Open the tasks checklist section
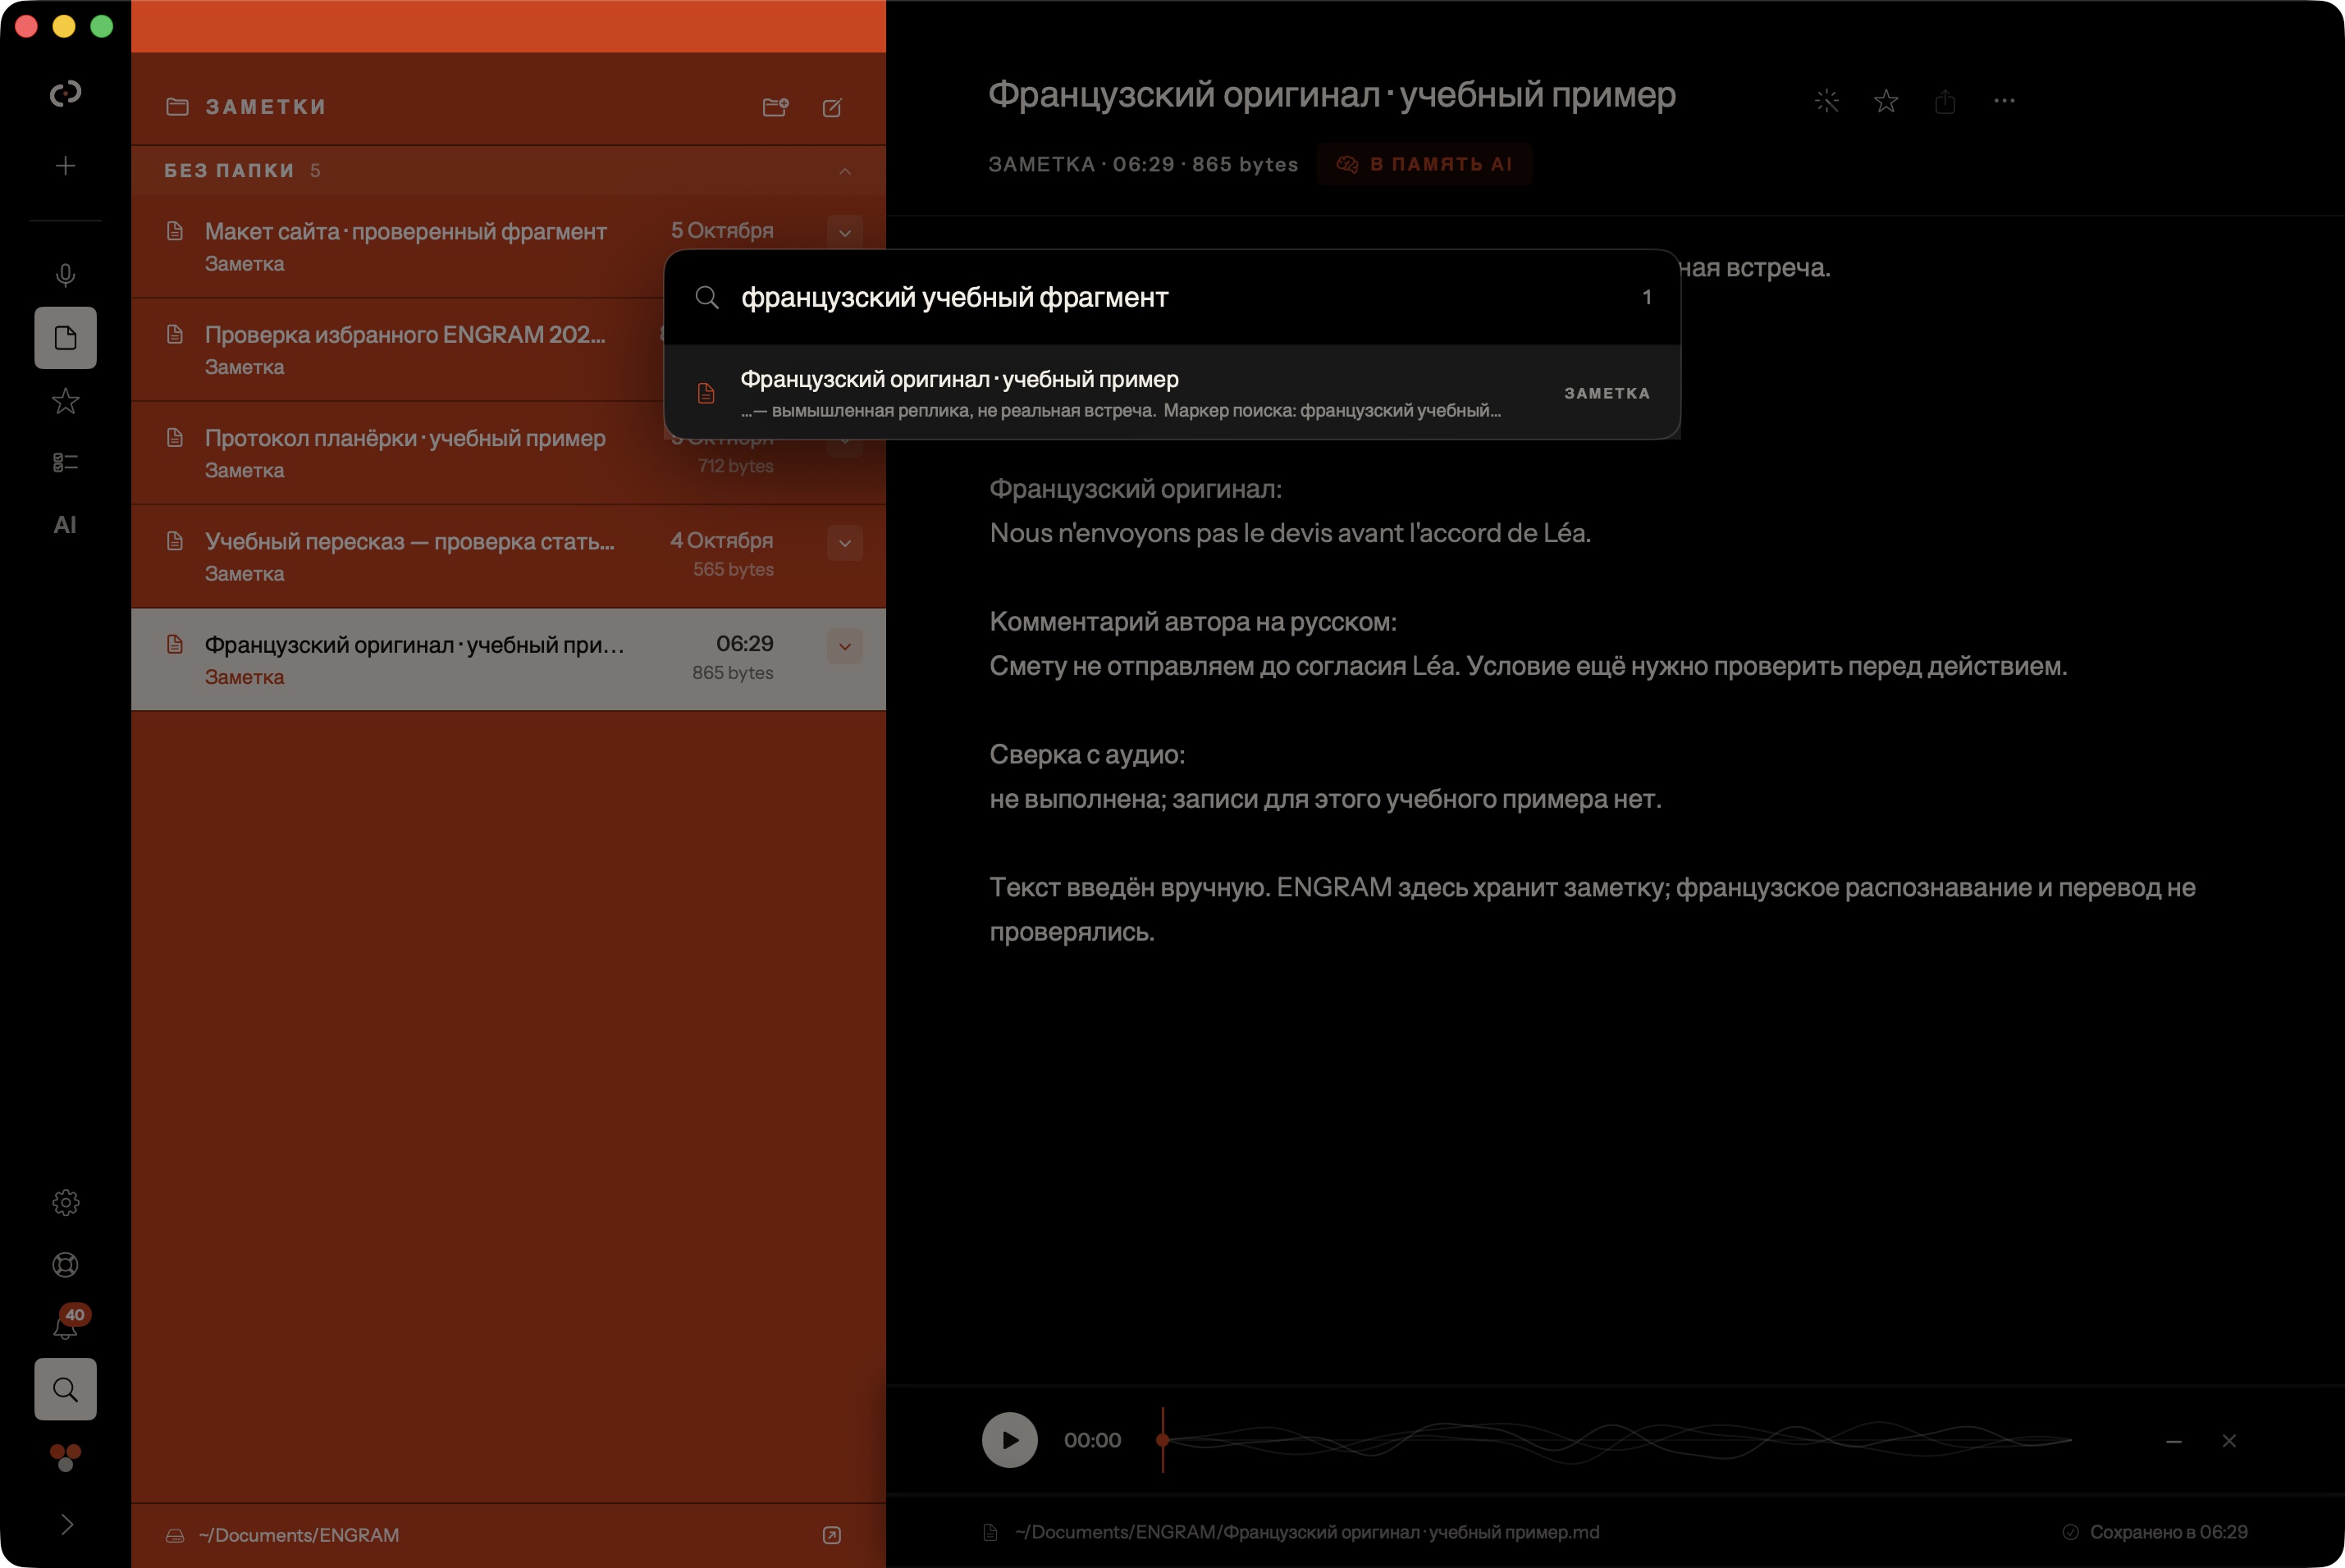2345x1568 pixels. click(65, 462)
